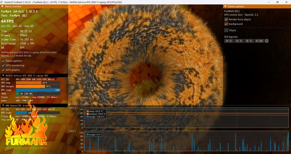Collapse the NVIDIA GeForce RTX 3050 Ti section

[3, 76]
